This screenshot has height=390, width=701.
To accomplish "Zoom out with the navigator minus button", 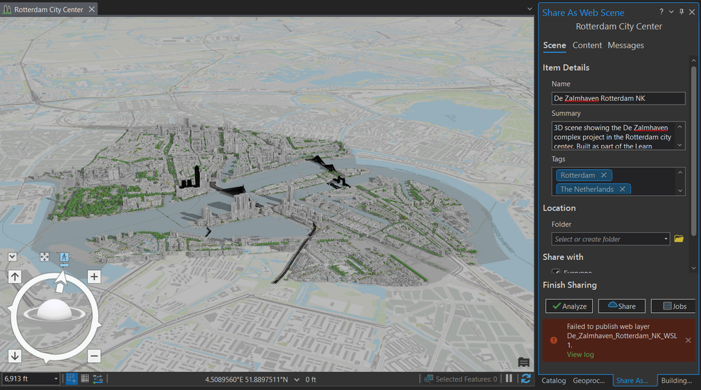I will (94, 356).
